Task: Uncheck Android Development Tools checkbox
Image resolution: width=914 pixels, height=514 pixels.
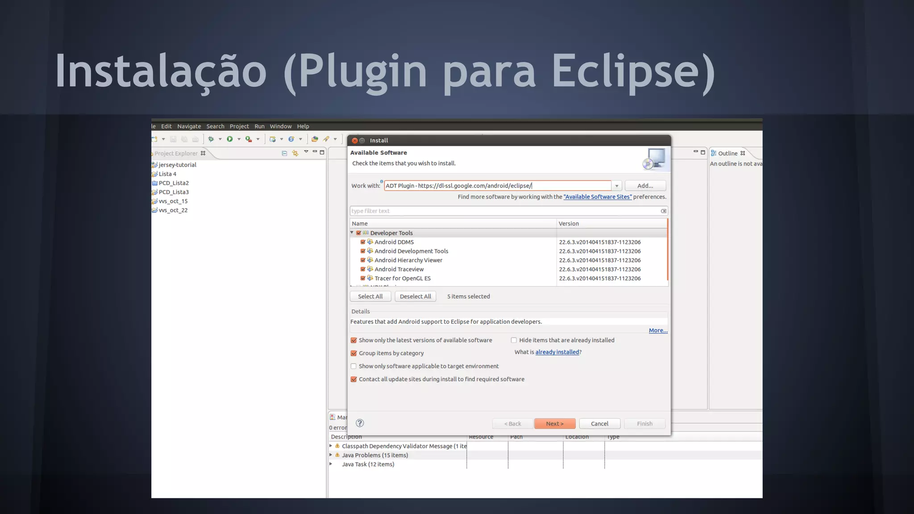Action: point(363,251)
